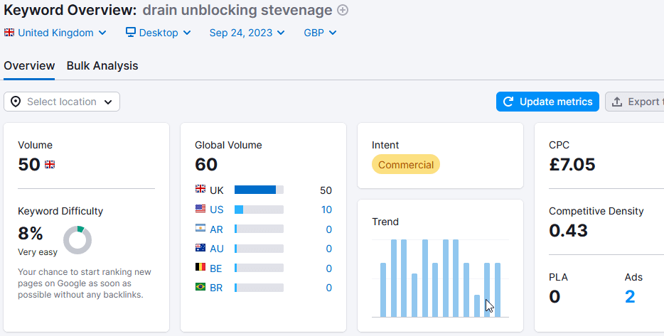
Task: Click the US volume value 10 link
Action: [326, 210]
